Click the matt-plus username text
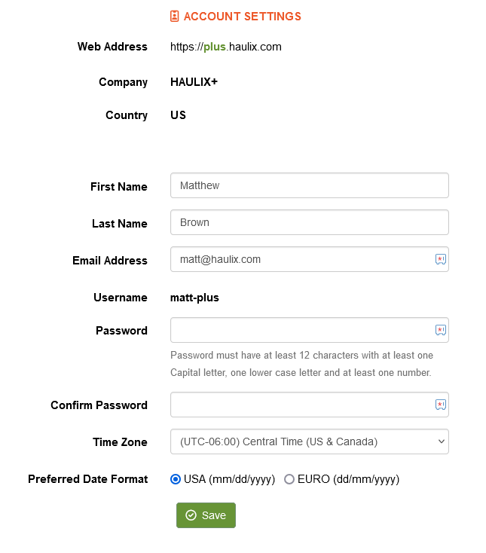Image resolution: width=486 pixels, height=553 pixels. (194, 298)
